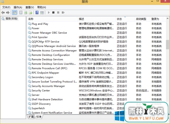
Task: Click the Plug and Play gear icon
Action: pos(30,24)
